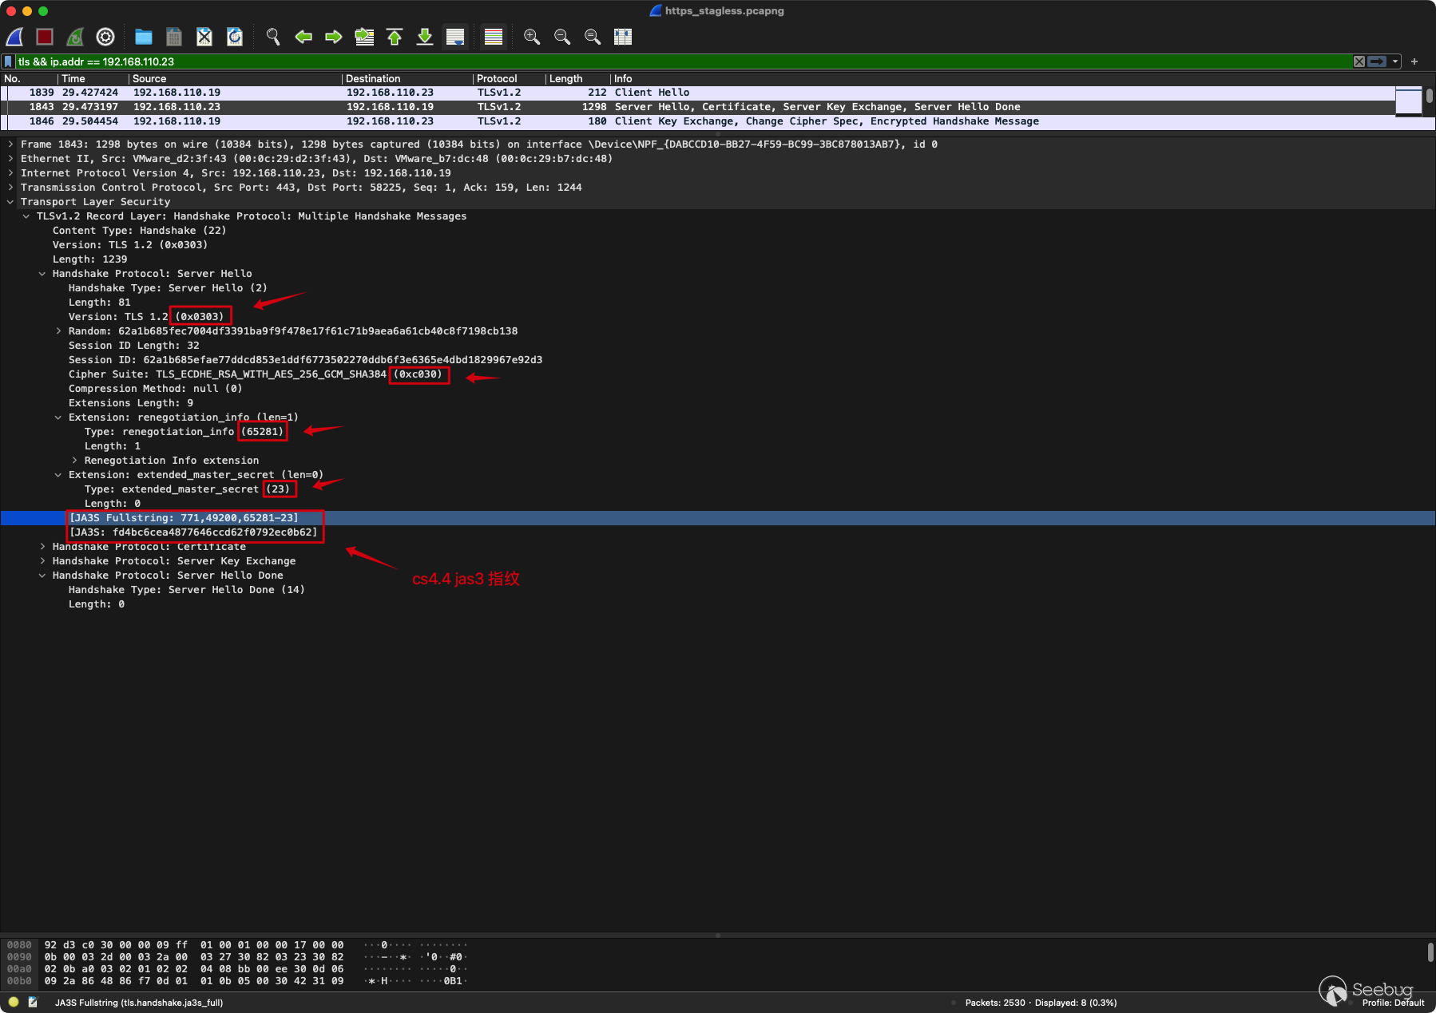Find a packet with magnifier
Screen dimensions: 1436x1013
273,37
